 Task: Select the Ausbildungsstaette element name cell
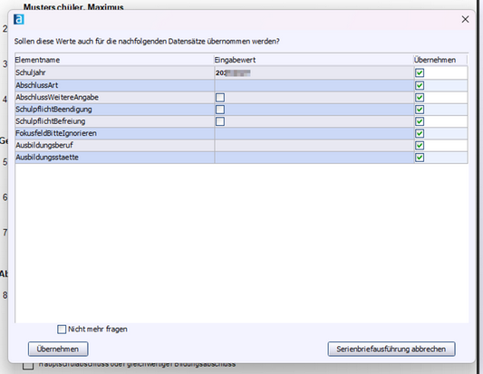pos(114,158)
